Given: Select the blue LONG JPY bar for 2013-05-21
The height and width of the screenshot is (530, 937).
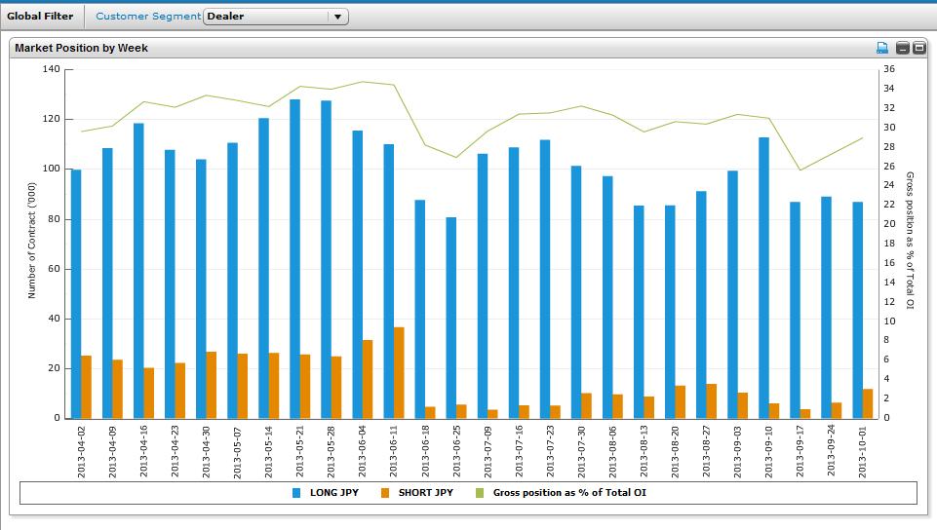Looking at the screenshot, I should click(294, 258).
